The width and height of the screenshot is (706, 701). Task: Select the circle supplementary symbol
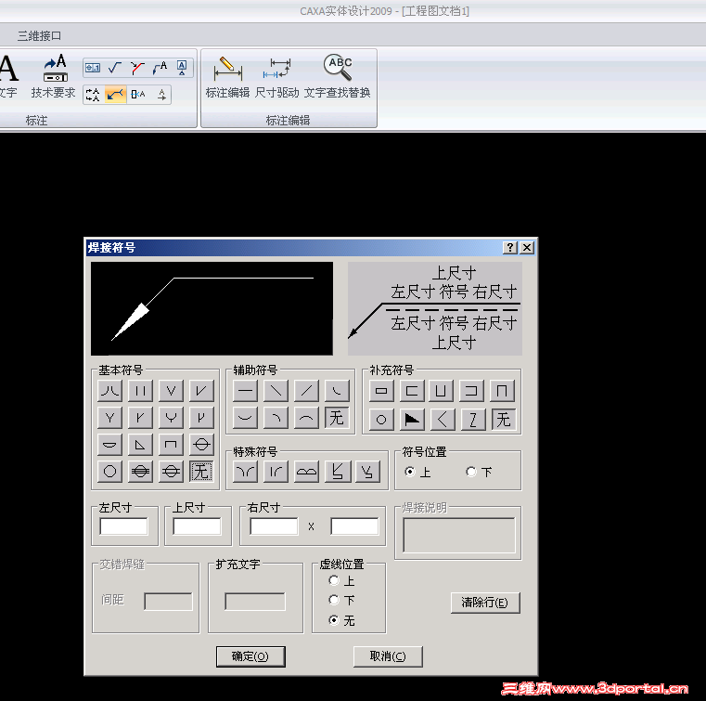tap(381, 420)
